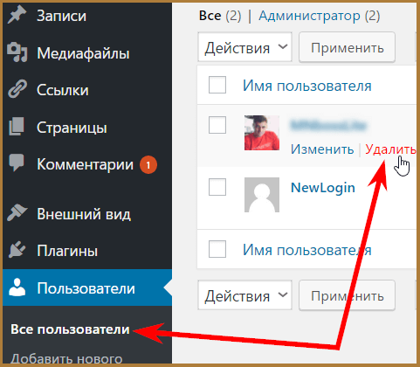Viewport: 420px width, 367px height.
Task: Click the red Удалить link
Action: pyautogui.click(x=390, y=149)
